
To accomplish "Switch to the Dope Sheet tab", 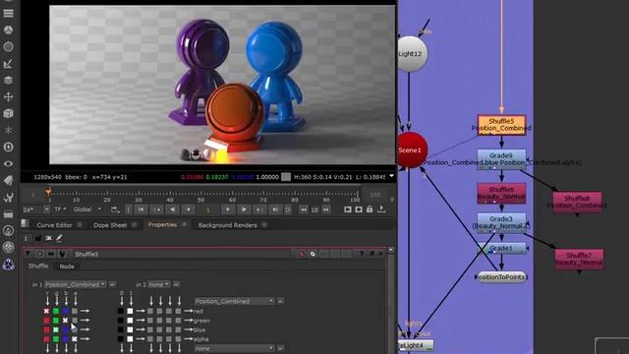I will point(110,225).
